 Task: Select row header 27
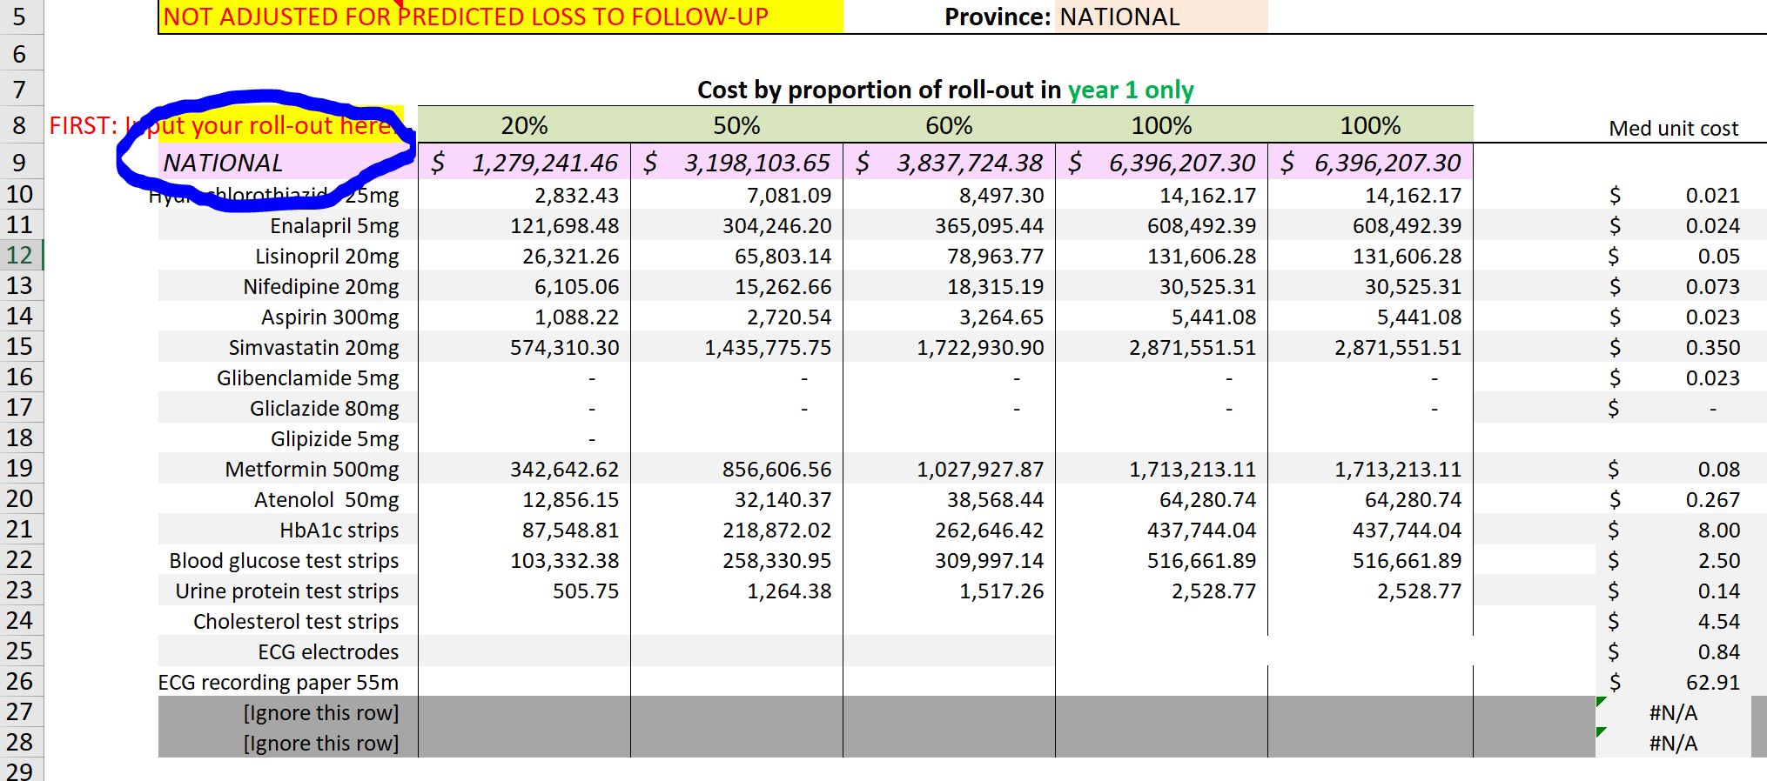21,711
